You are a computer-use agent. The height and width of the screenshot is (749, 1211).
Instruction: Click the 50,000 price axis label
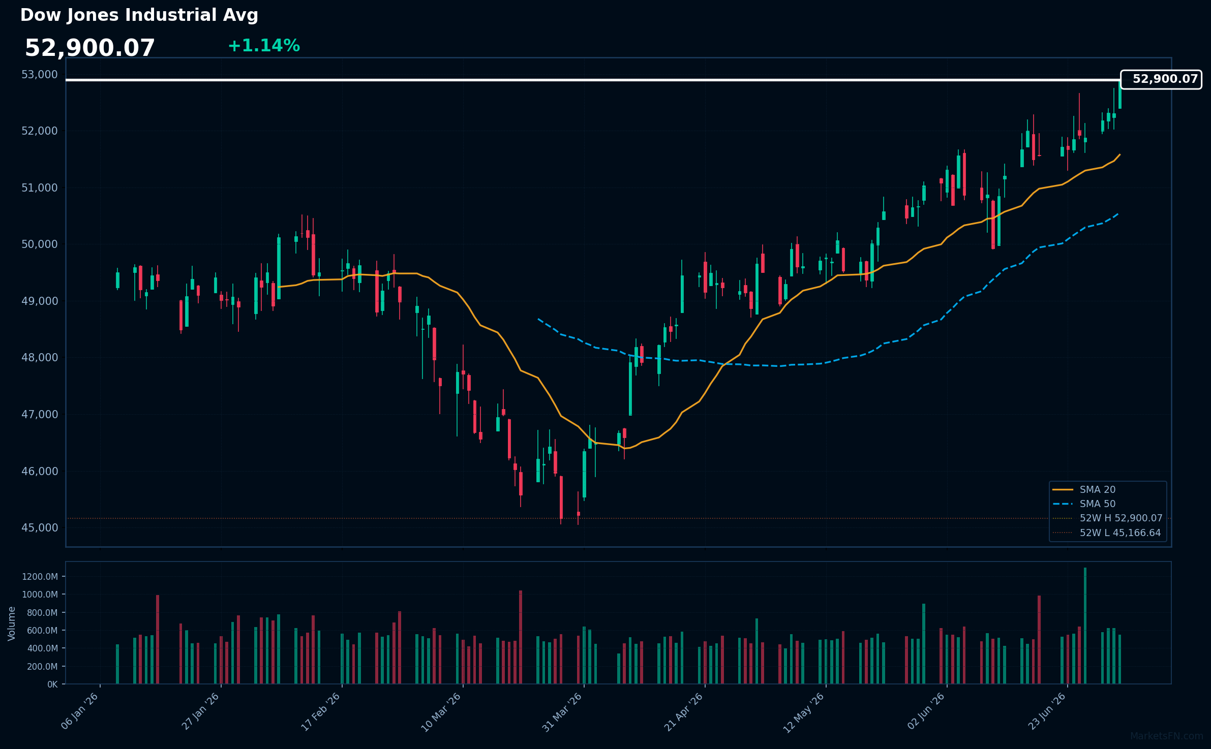pyautogui.click(x=40, y=244)
